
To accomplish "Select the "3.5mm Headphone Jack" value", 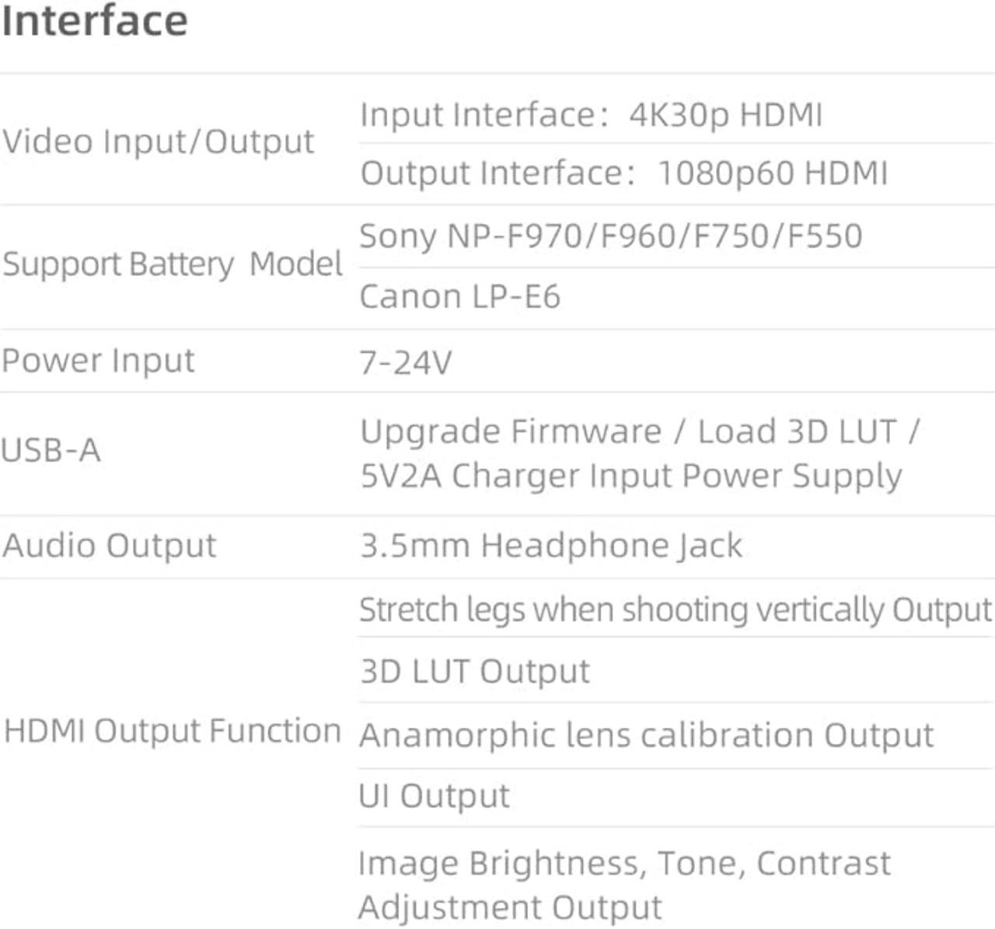I will click(551, 546).
